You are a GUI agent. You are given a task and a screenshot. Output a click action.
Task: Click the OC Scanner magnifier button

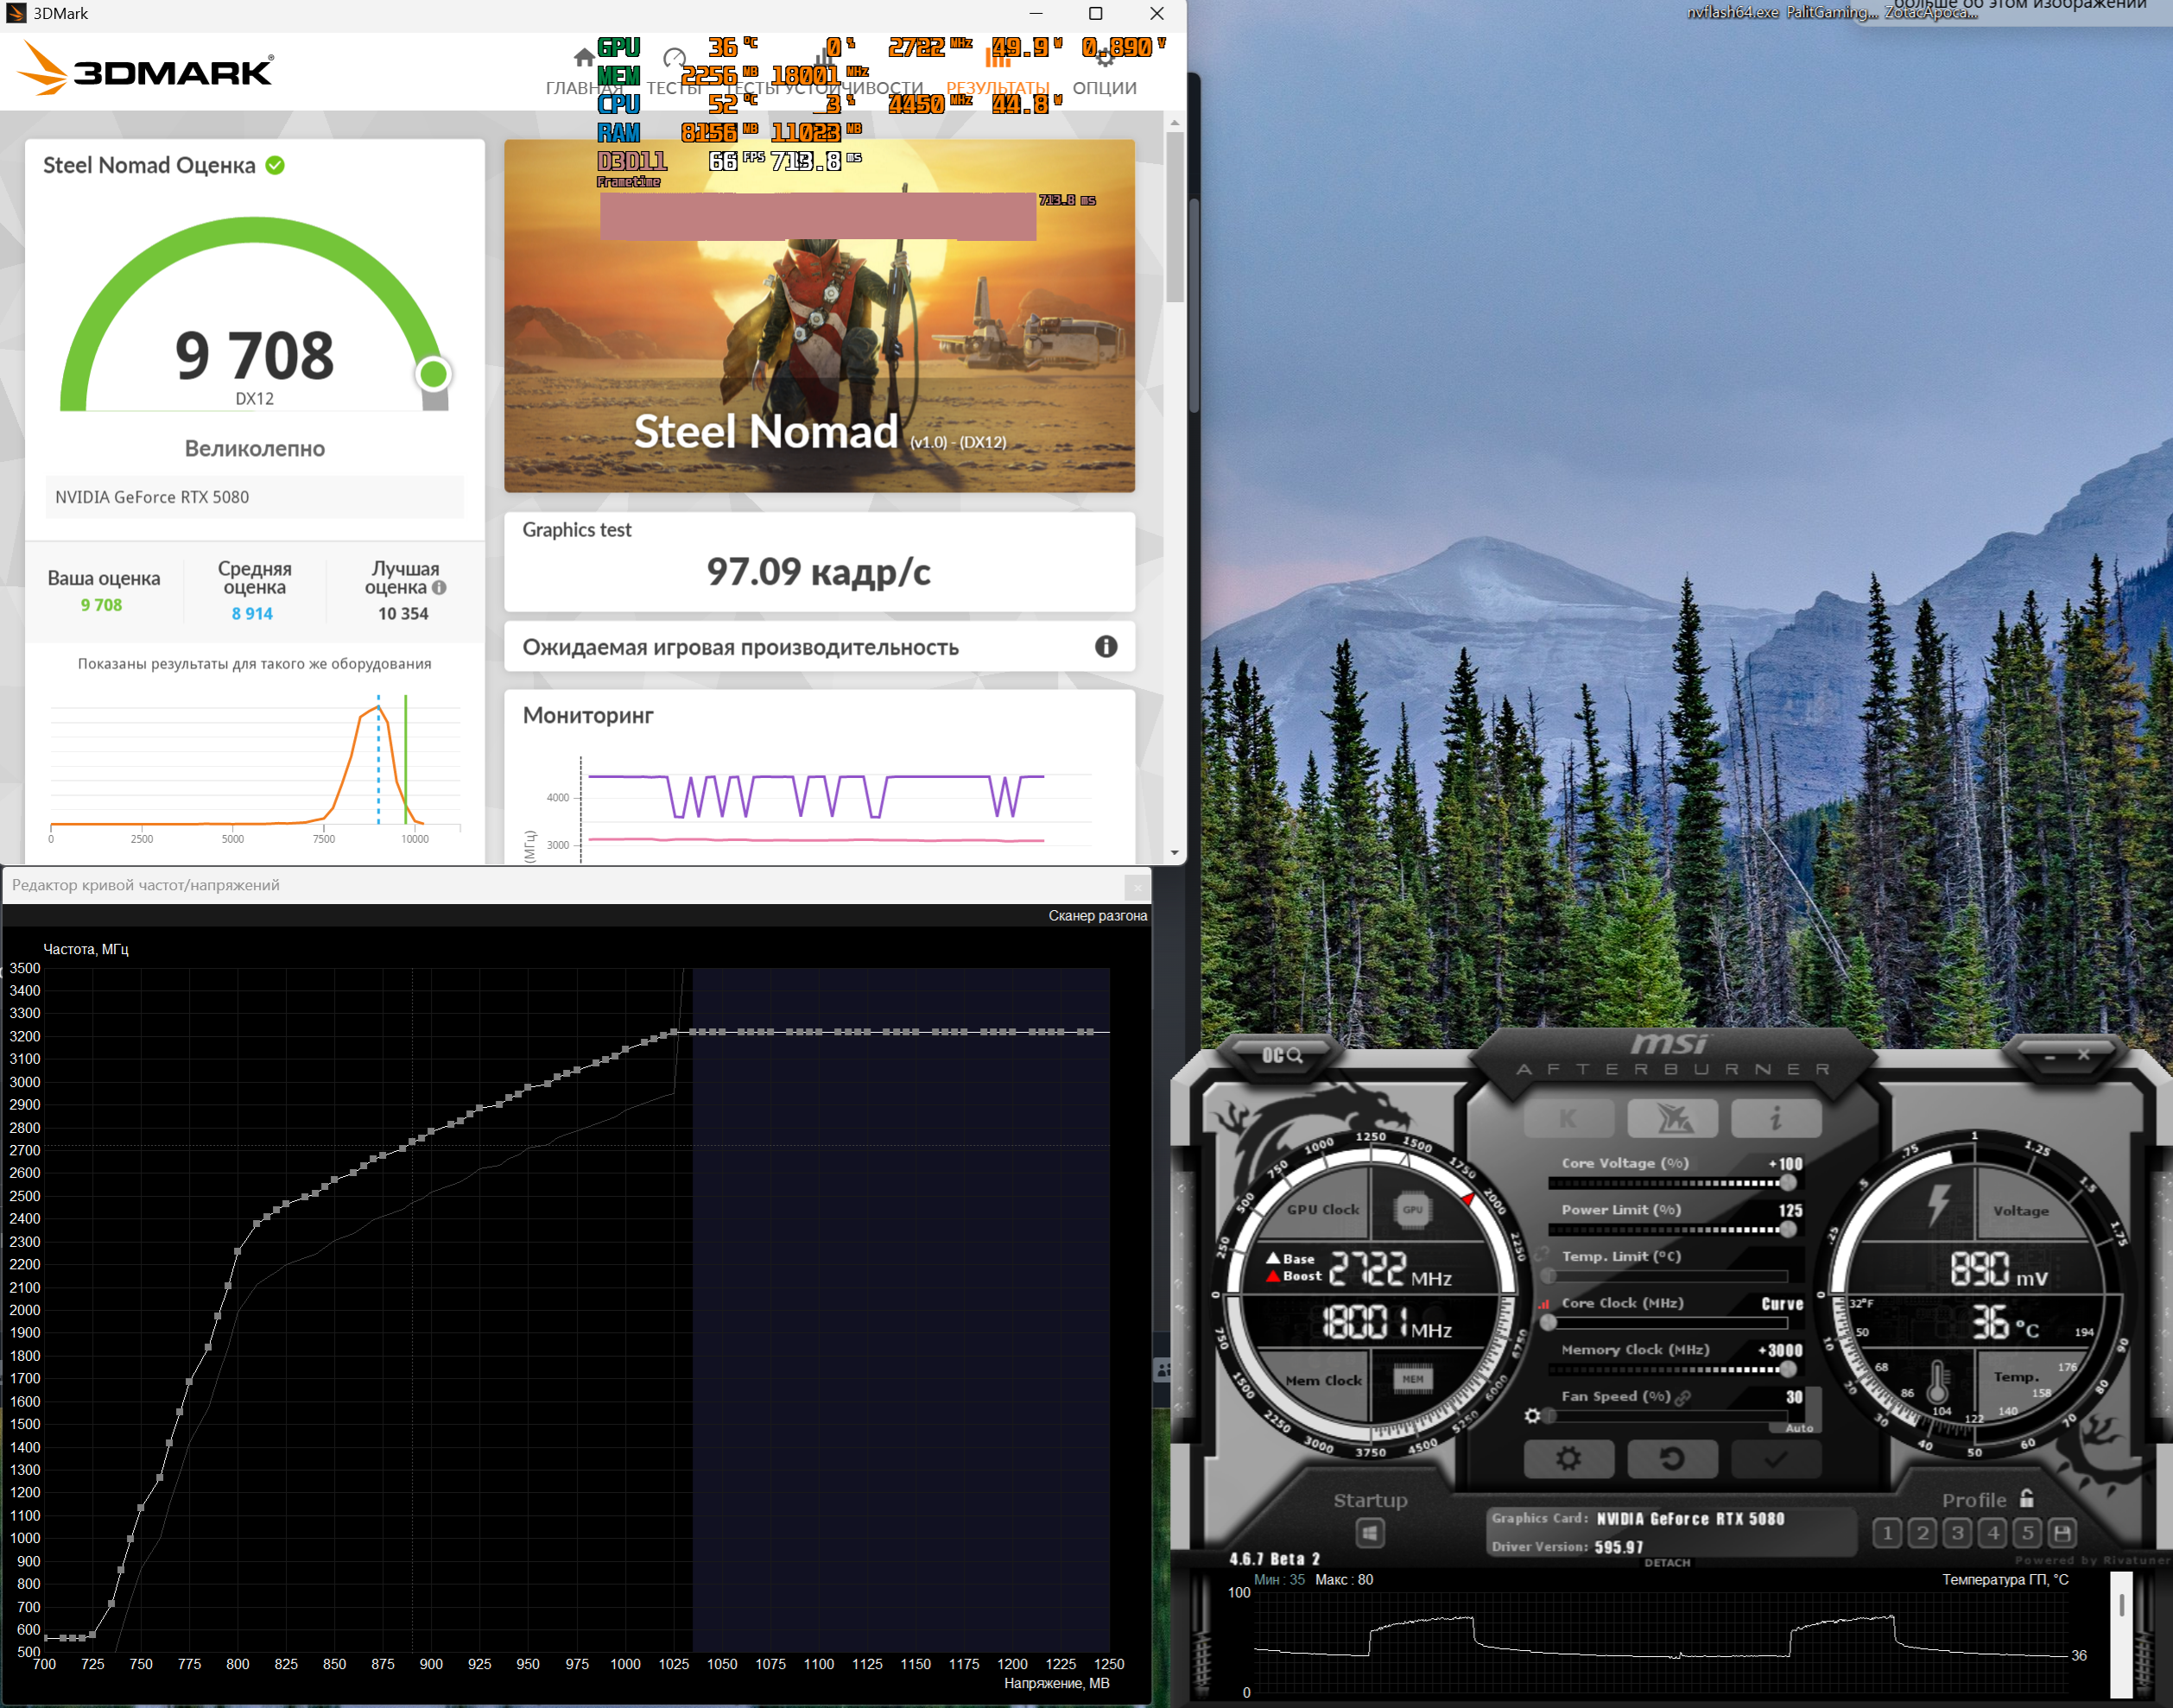click(x=1282, y=1055)
